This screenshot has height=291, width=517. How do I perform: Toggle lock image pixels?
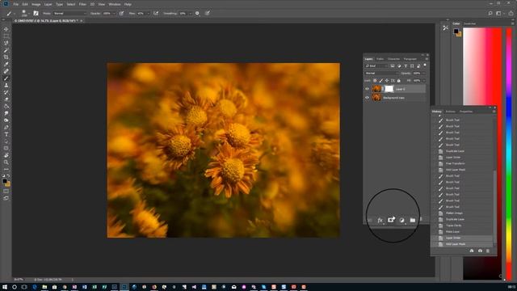(380, 81)
